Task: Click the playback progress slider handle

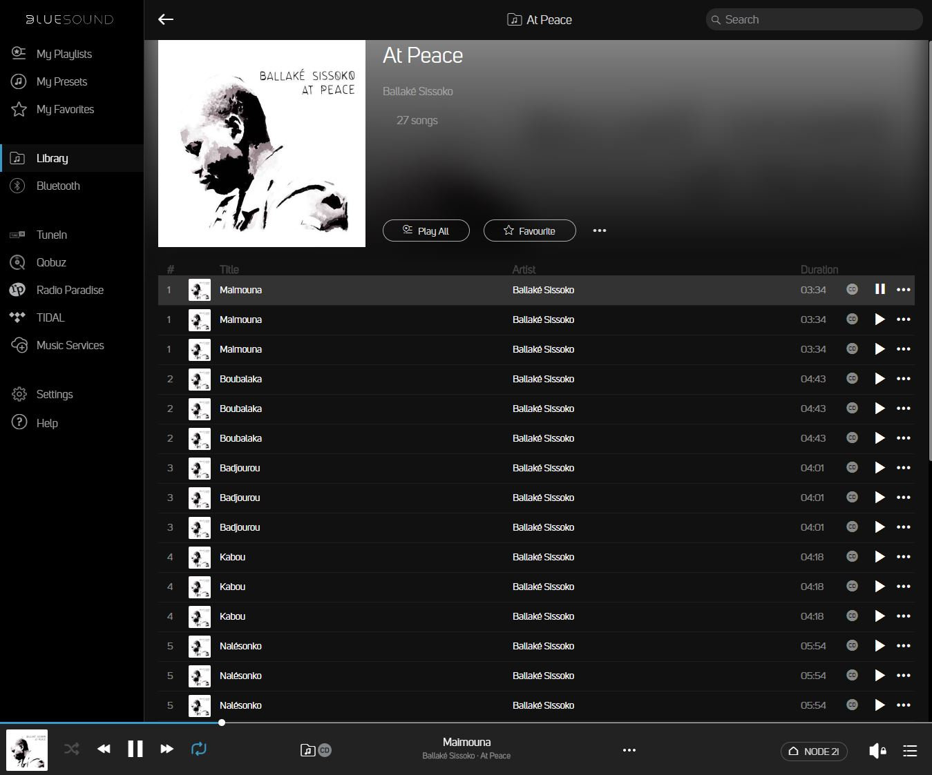Action: (x=222, y=723)
